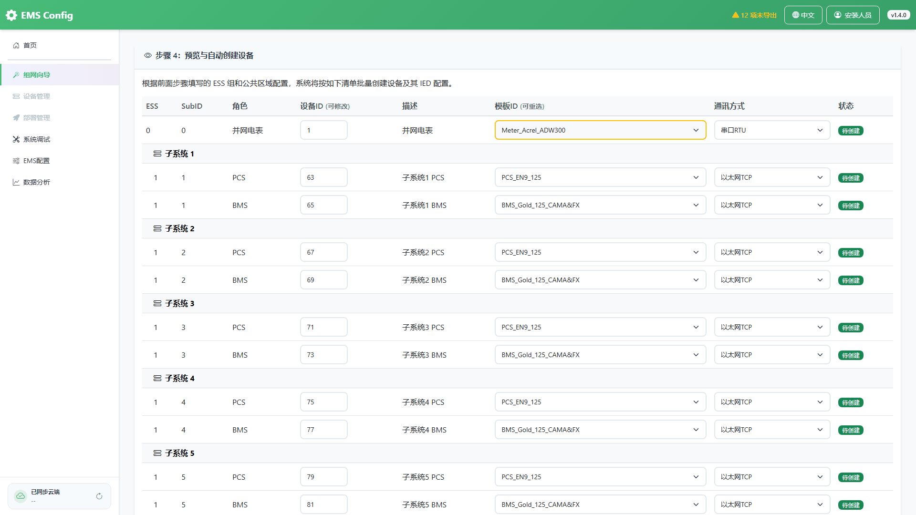Expand 子系统1 BMS template BMS_Gold_125_CAMA&FX dropdown
916x515 pixels.
tap(600, 205)
